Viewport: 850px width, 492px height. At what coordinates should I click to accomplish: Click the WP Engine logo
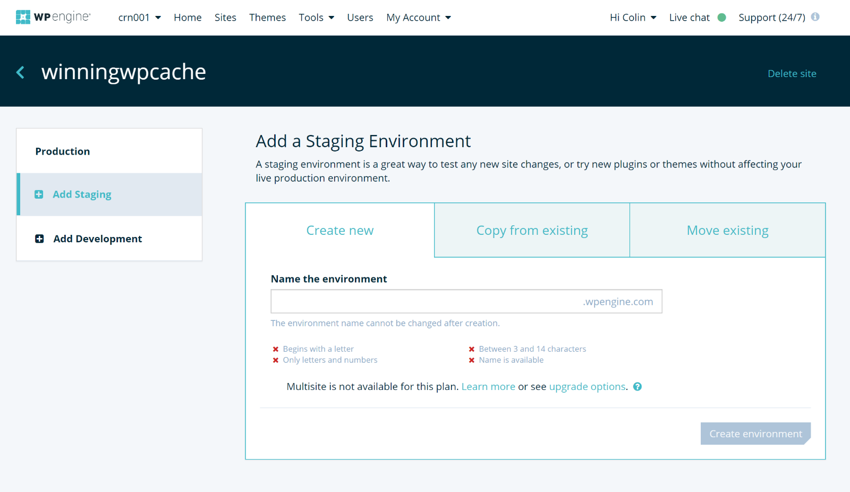pos(53,17)
